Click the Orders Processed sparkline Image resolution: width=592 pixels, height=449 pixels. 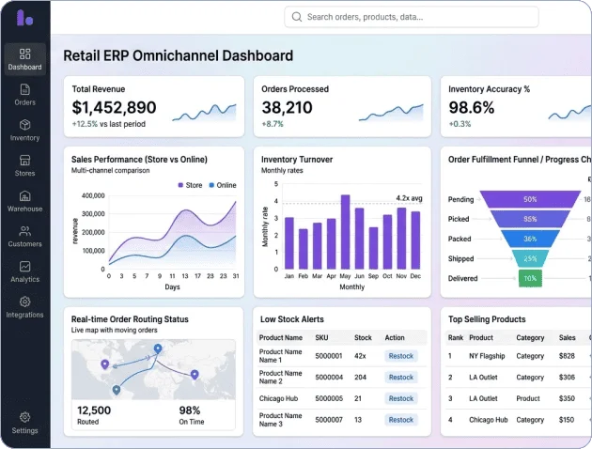tap(391, 113)
